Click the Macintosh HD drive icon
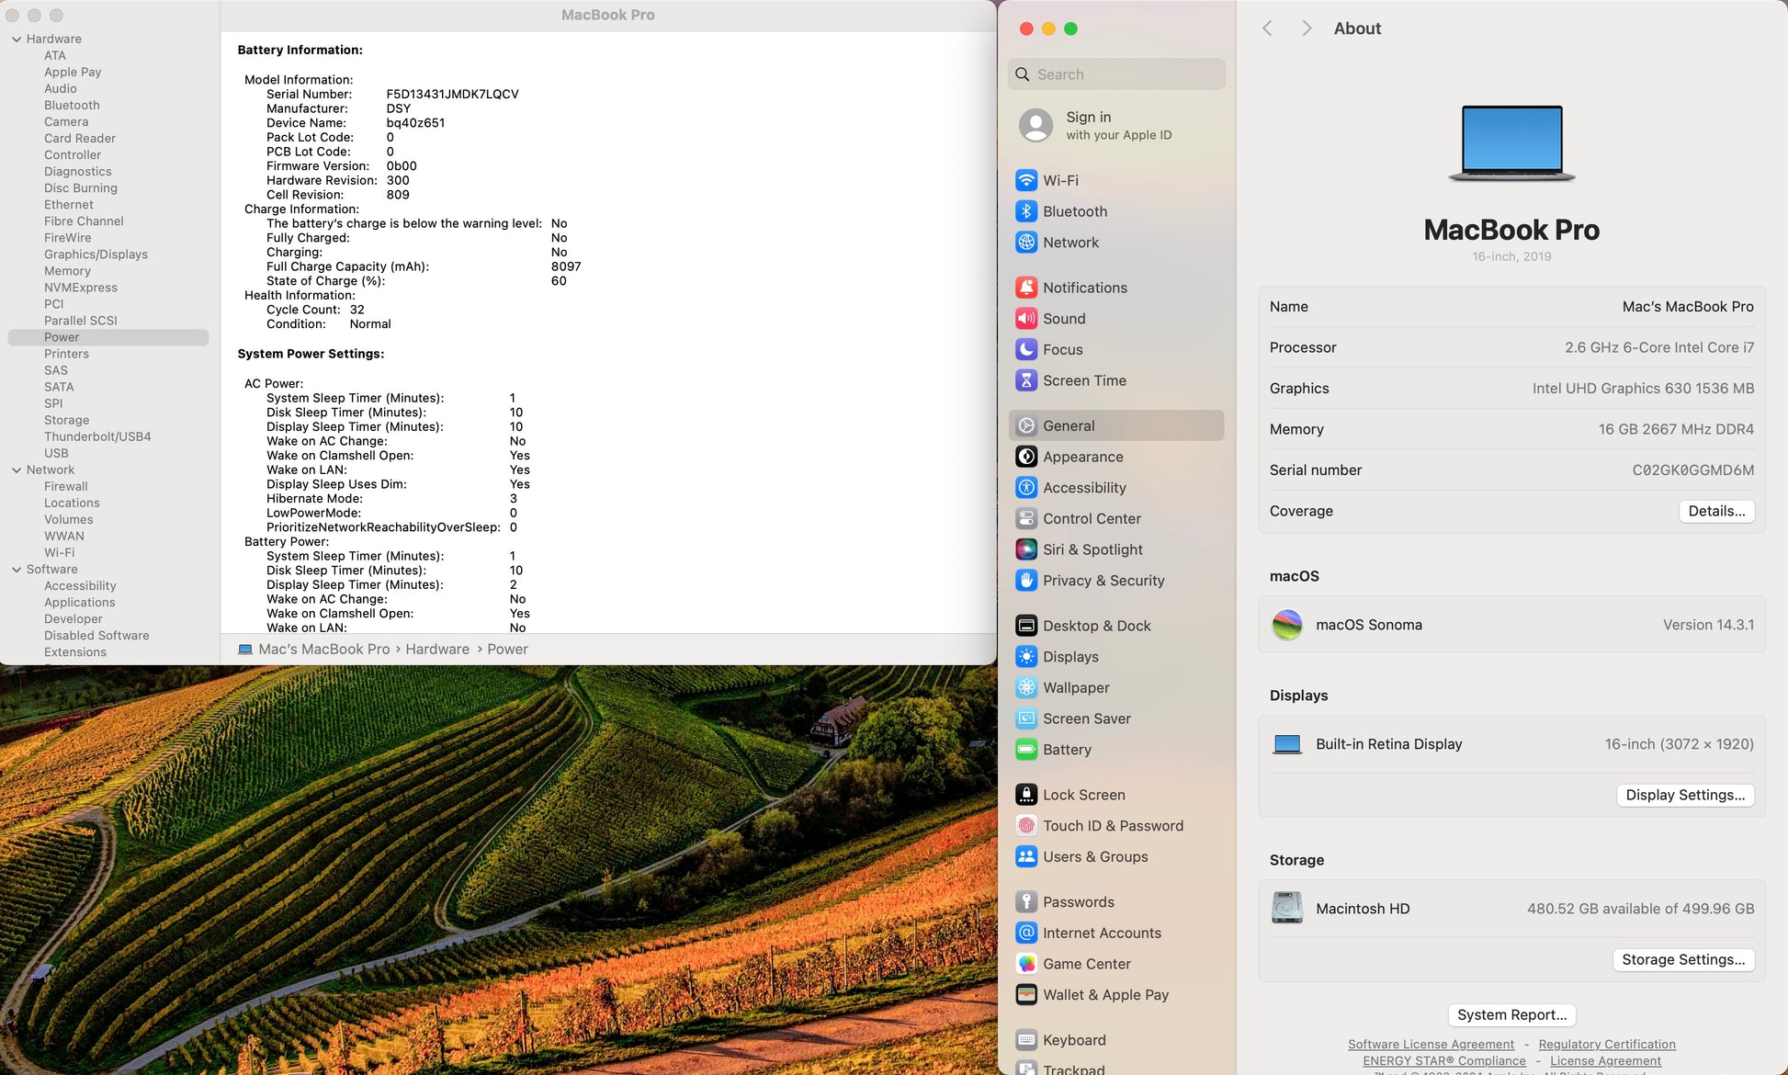This screenshot has width=1788, height=1075. point(1286,908)
